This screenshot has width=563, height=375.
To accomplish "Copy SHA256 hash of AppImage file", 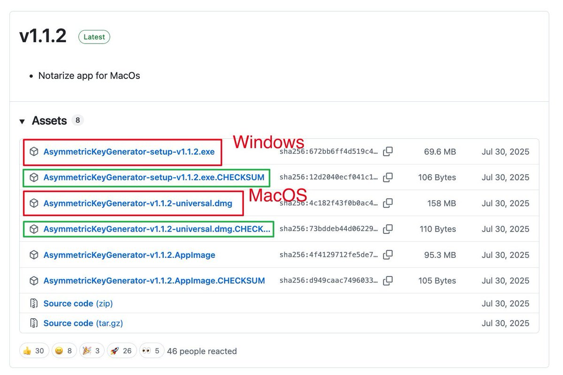I will click(x=388, y=255).
